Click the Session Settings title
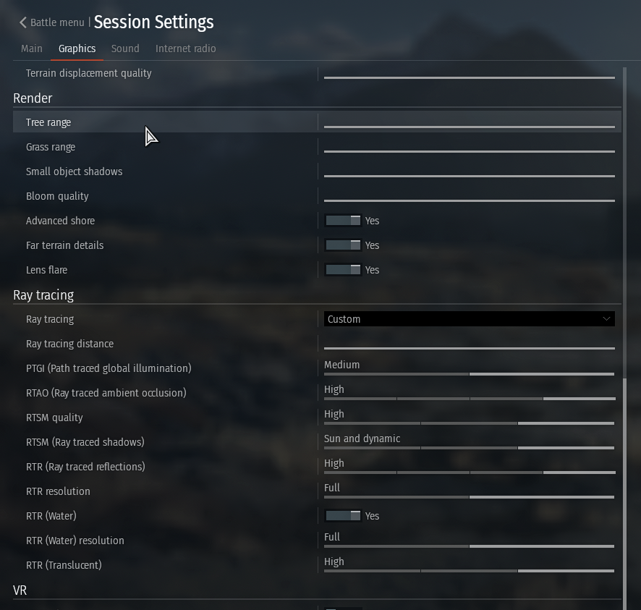 153,22
